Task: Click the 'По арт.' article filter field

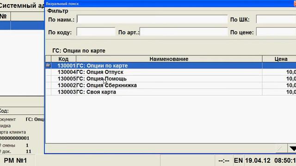Action: coord(184,32)
